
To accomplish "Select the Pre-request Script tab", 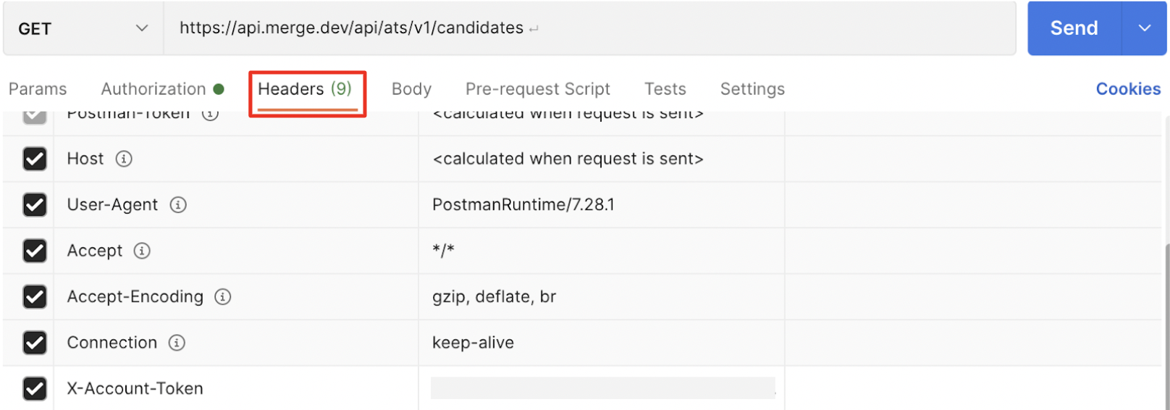I will pos(537,89).
